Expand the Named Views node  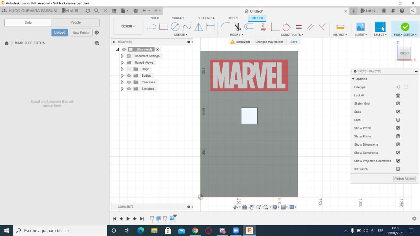[x=122, y=63]
